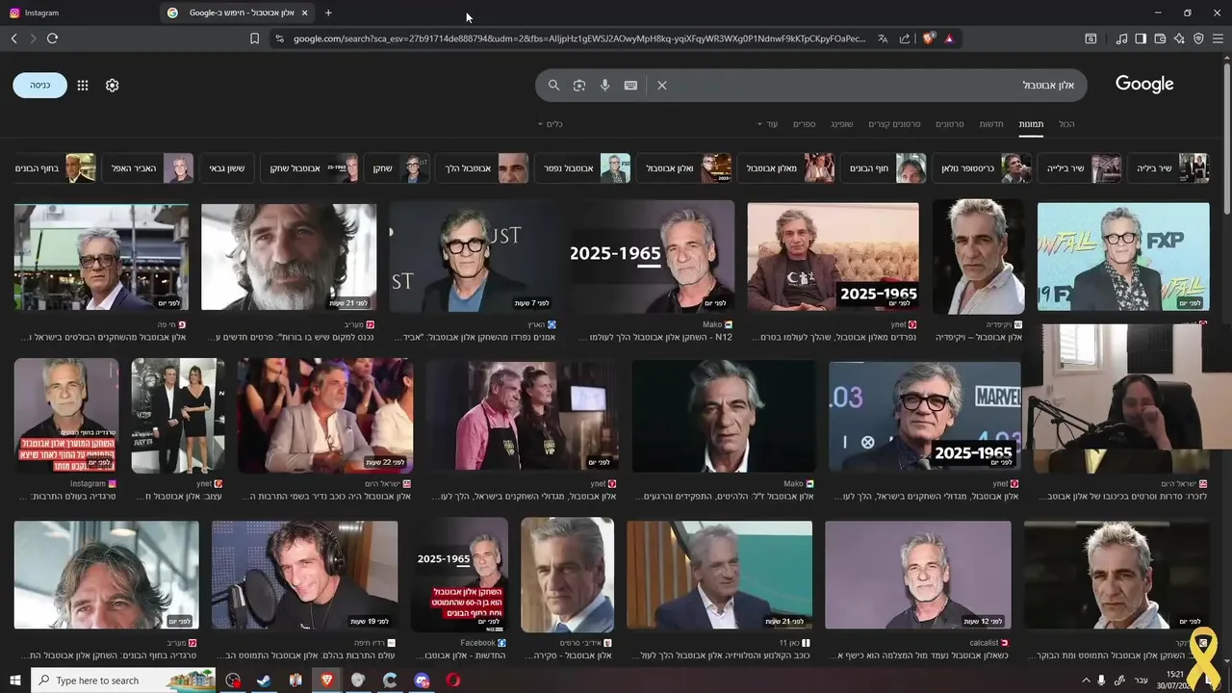
Task: Open the tab search icon in toolbar
Action: [x=1091, y=38]
